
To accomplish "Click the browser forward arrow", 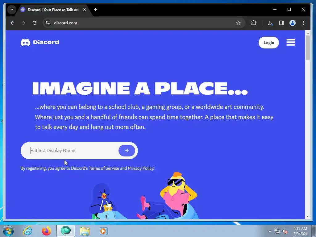I will [23, 23].
